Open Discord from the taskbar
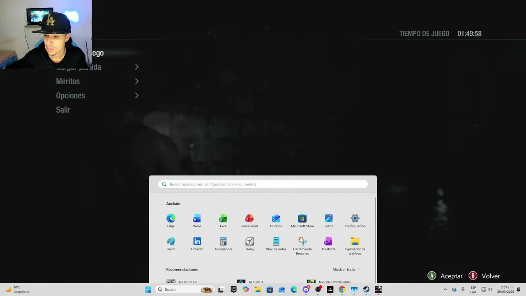The image size is (526, 296). pyautogui.click(x=306, y=289)
